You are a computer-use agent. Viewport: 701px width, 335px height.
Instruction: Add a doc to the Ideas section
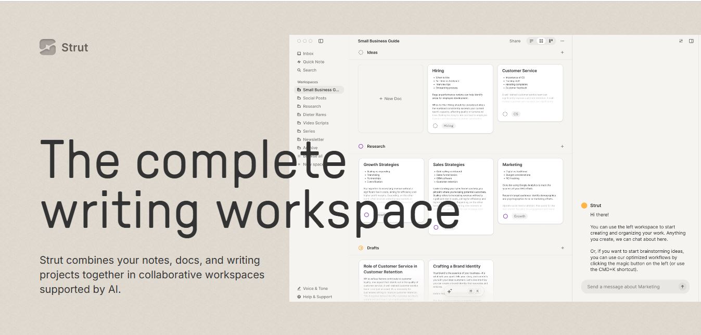[562, 53]
